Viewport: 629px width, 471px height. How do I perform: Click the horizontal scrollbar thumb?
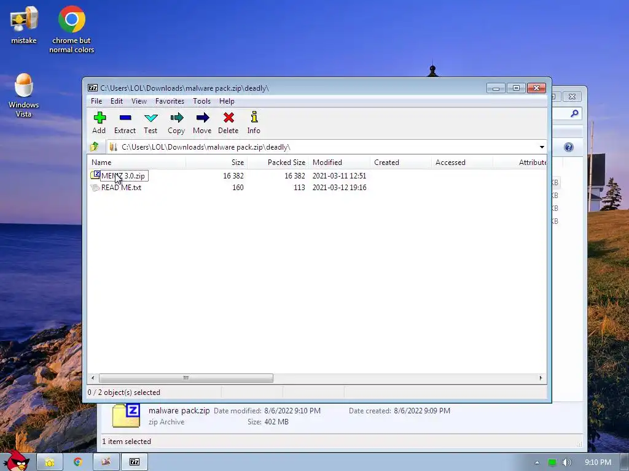click(186, 378)
